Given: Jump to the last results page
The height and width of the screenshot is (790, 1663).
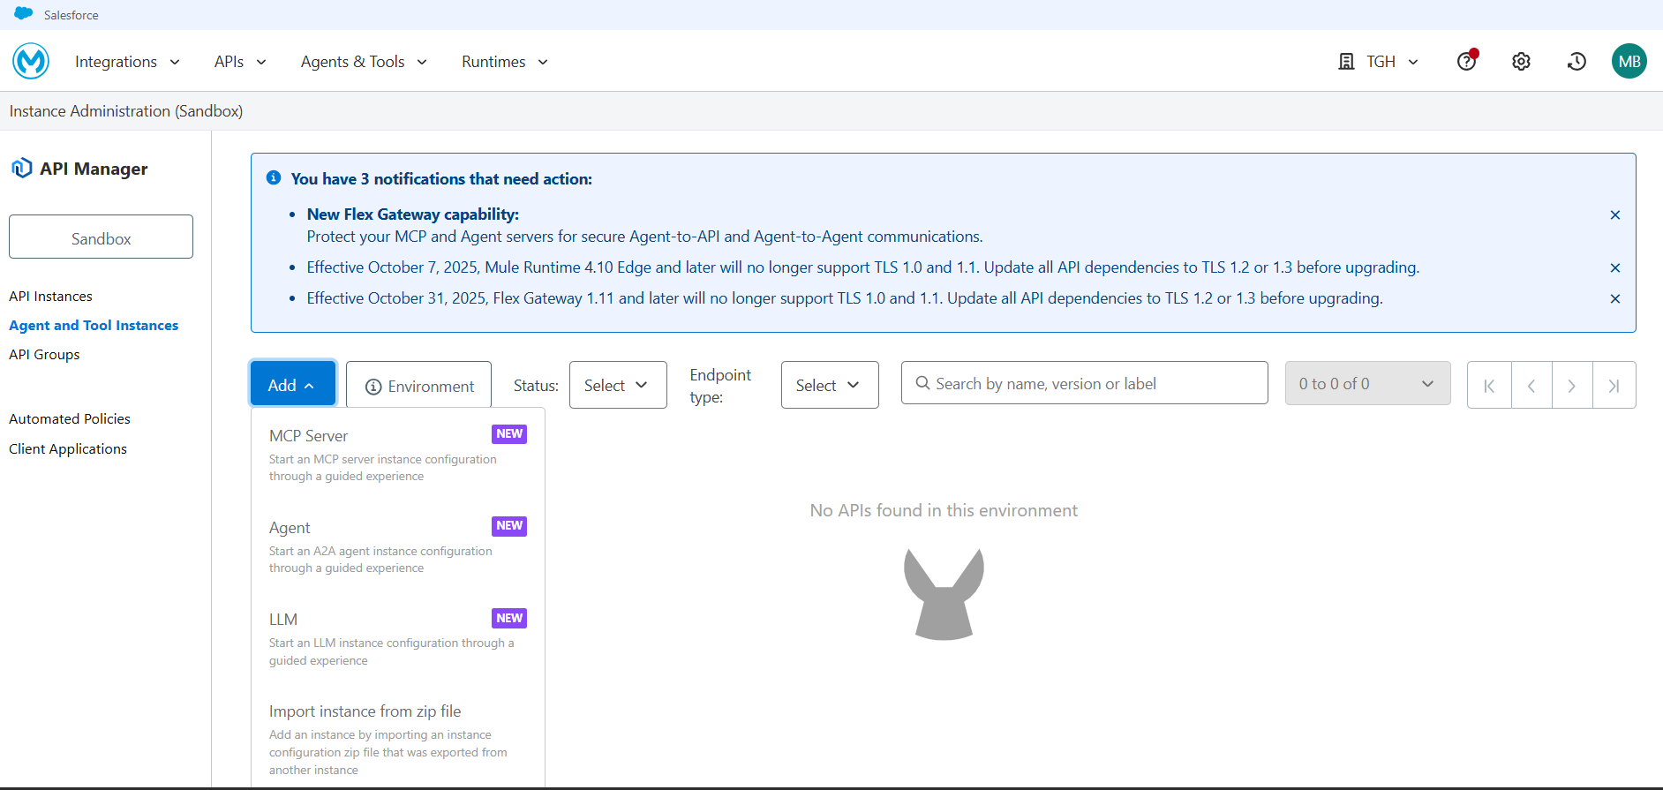Looking at the screenshot, I should coord(1614,385).
